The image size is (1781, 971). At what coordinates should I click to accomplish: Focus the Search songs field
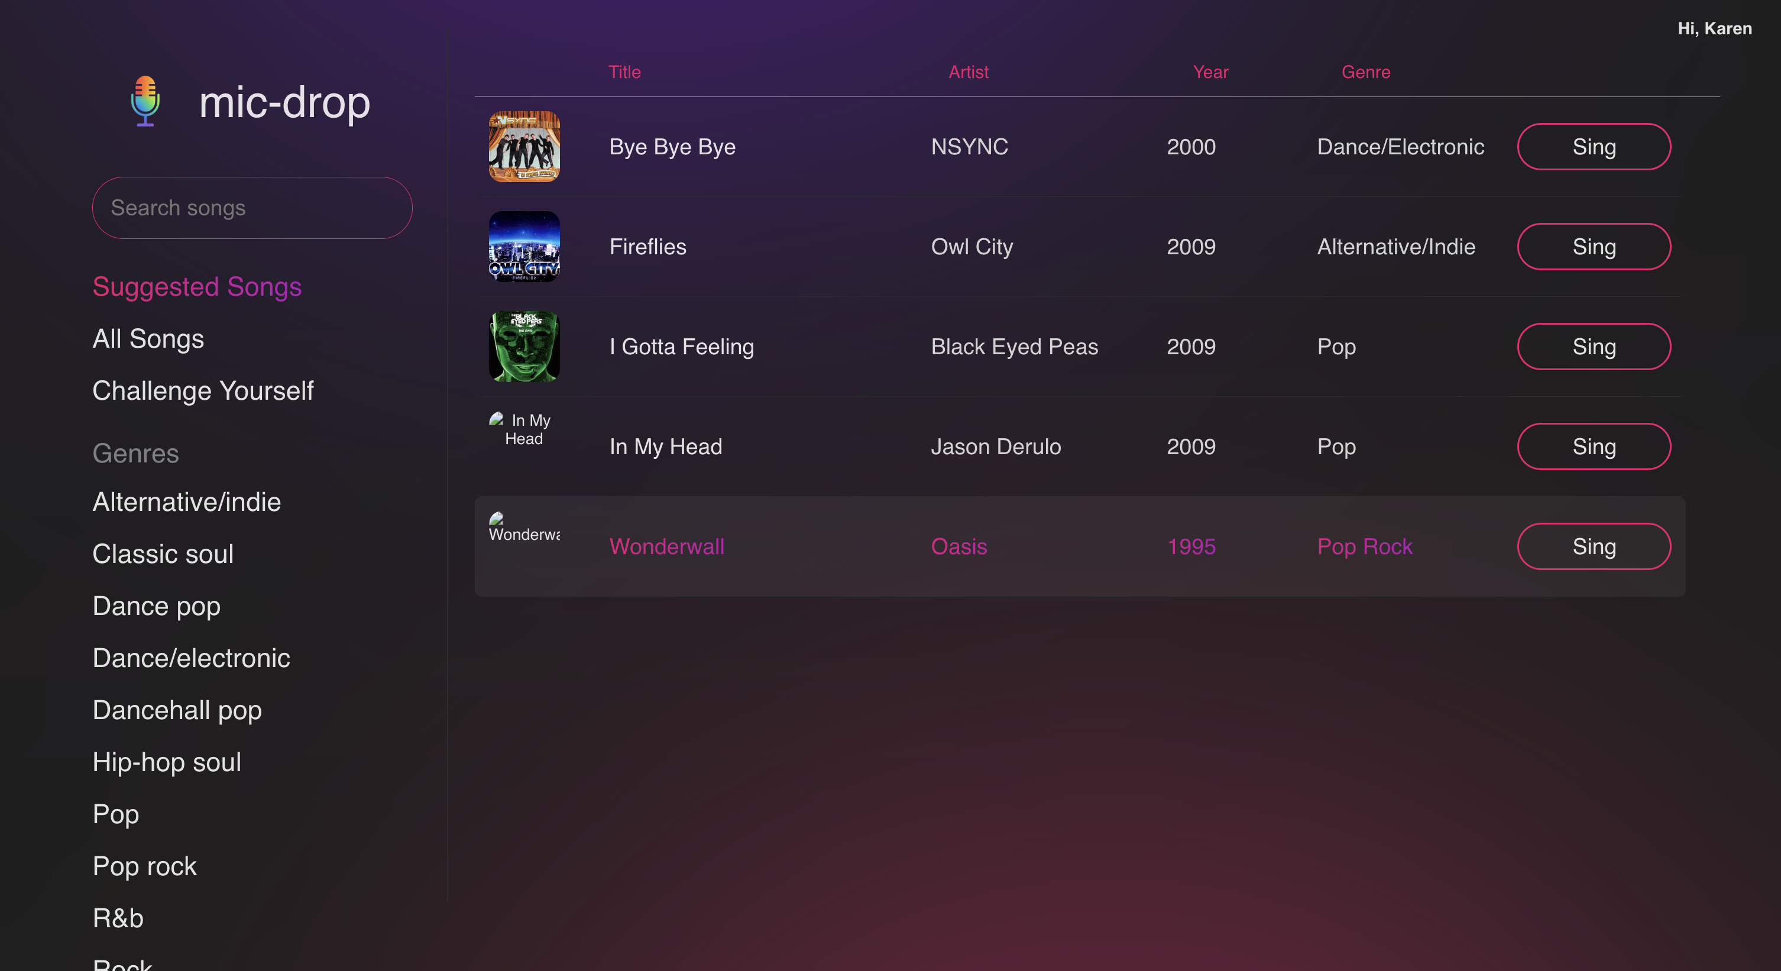252,208
